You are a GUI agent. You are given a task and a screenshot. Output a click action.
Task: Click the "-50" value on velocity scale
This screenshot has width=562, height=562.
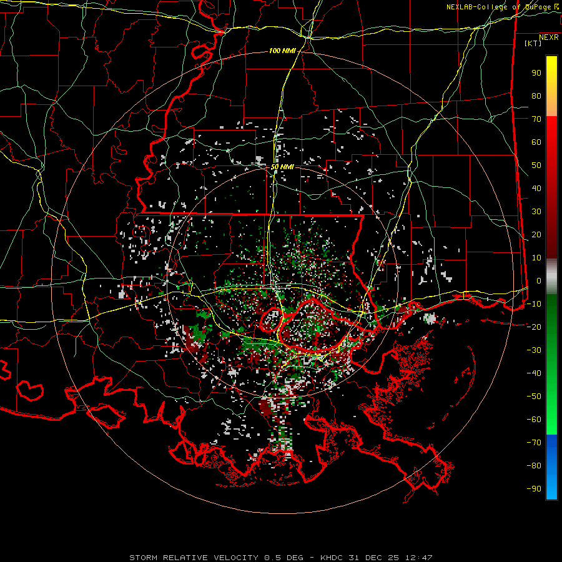pos(534,397)
